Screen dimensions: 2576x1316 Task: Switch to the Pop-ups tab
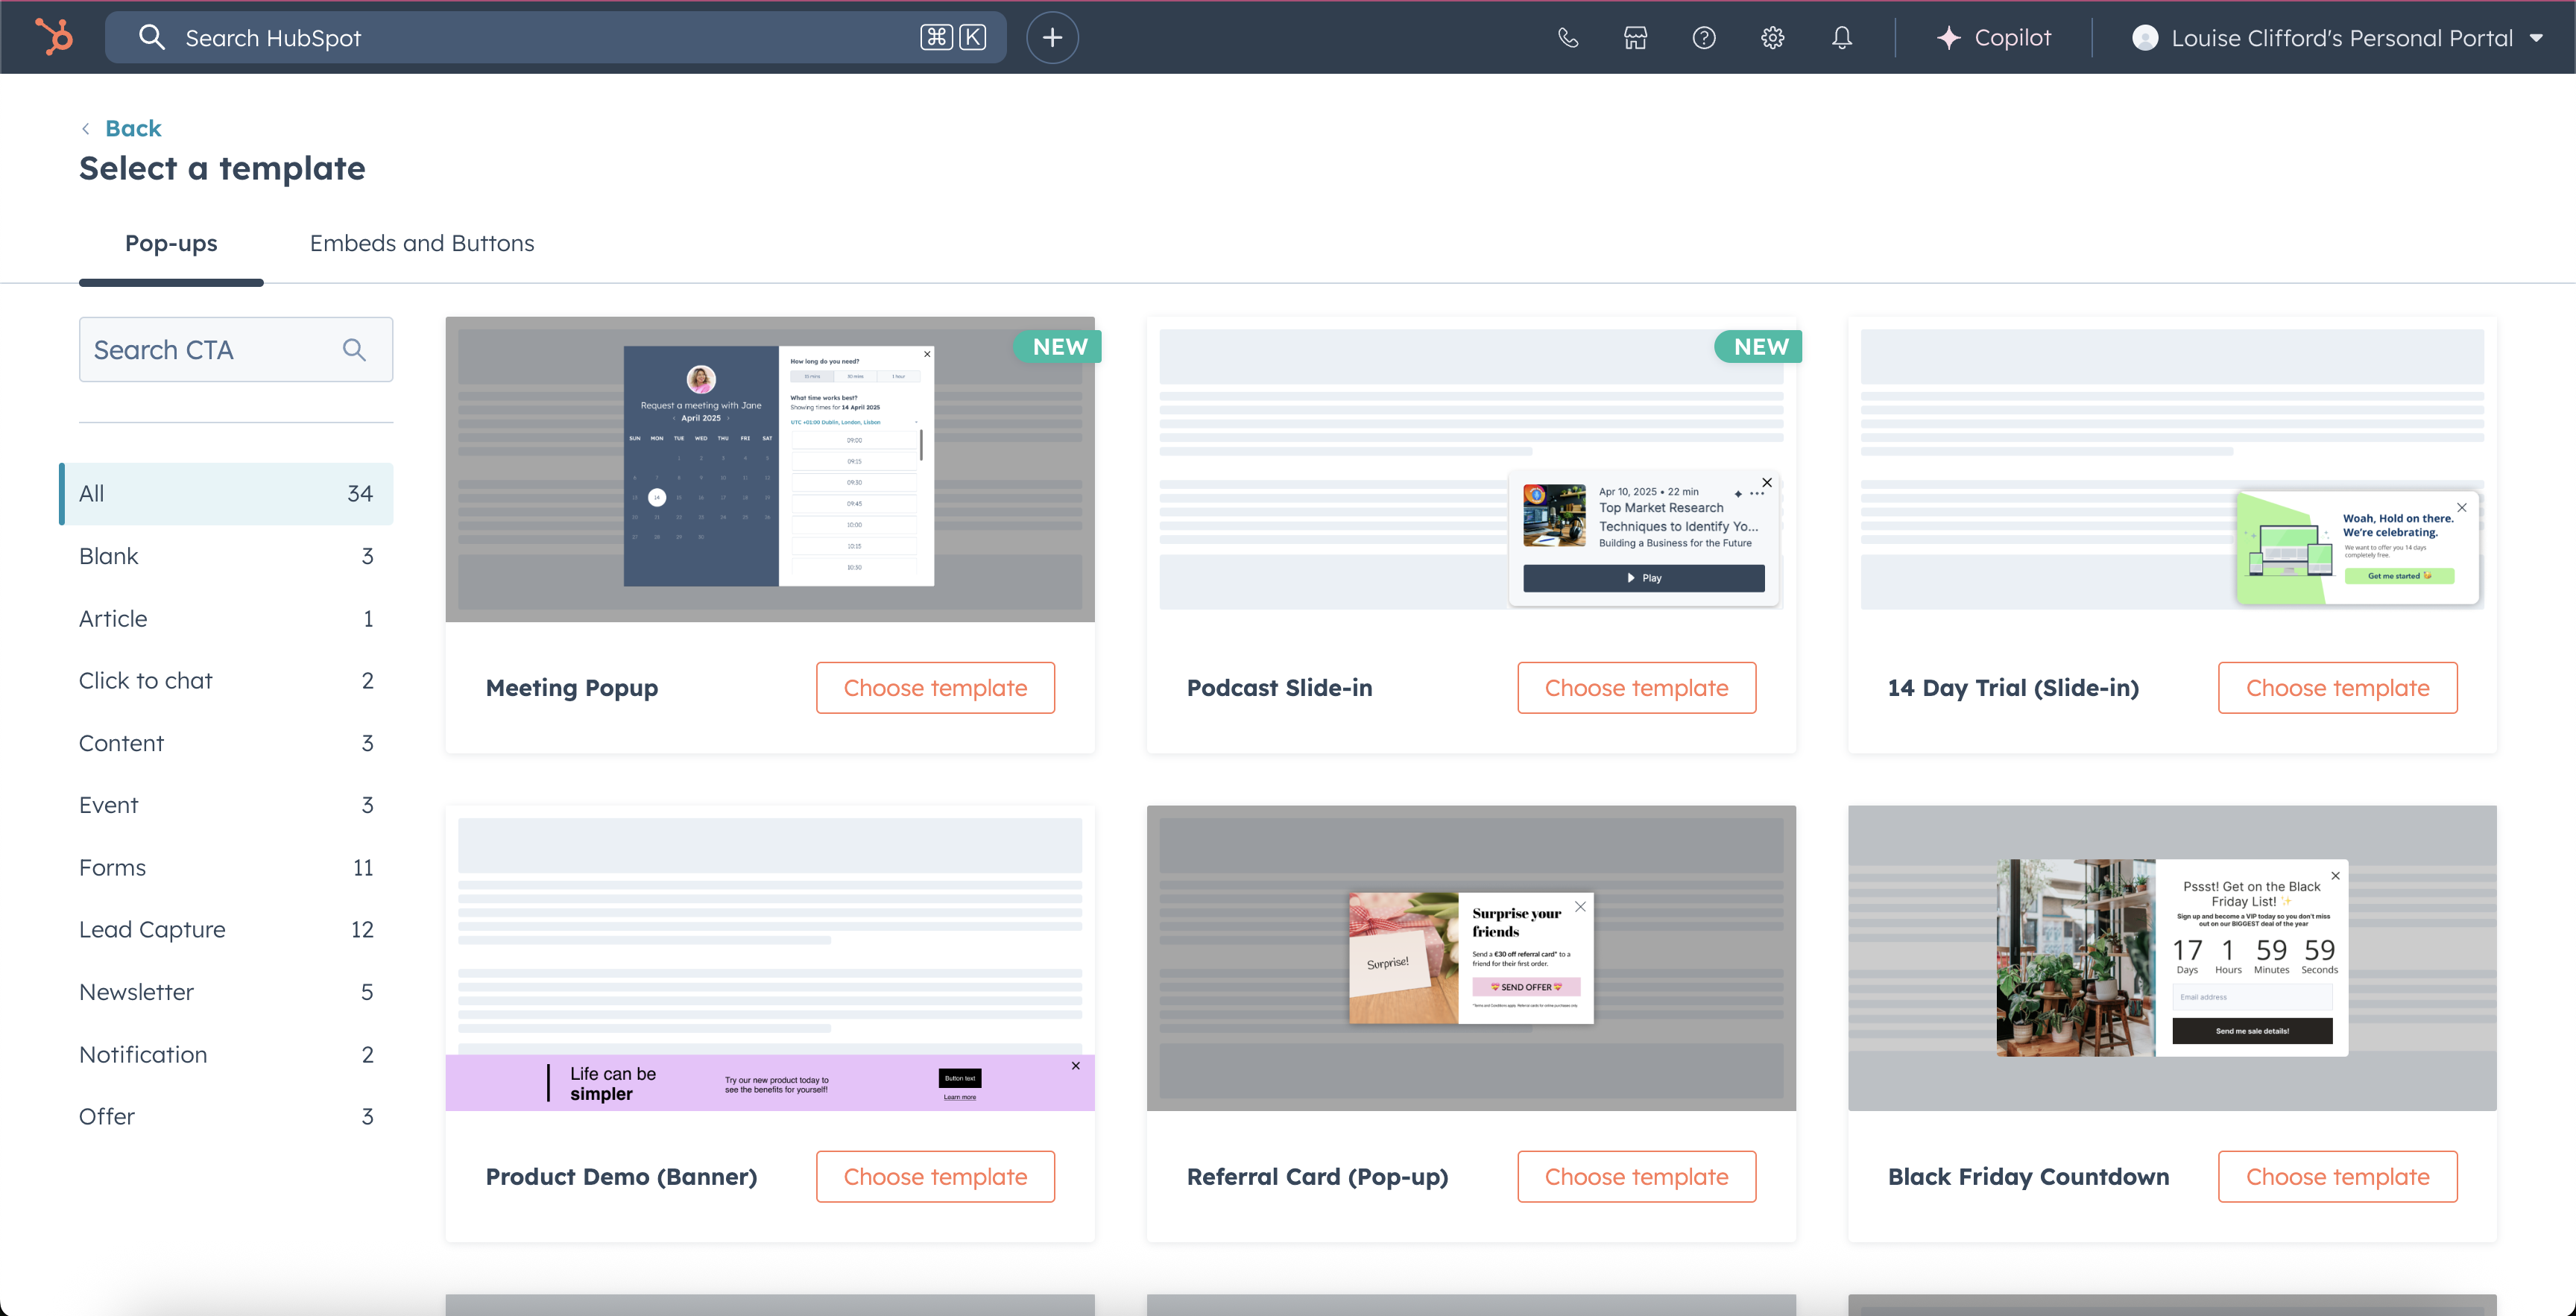[171, 243]
